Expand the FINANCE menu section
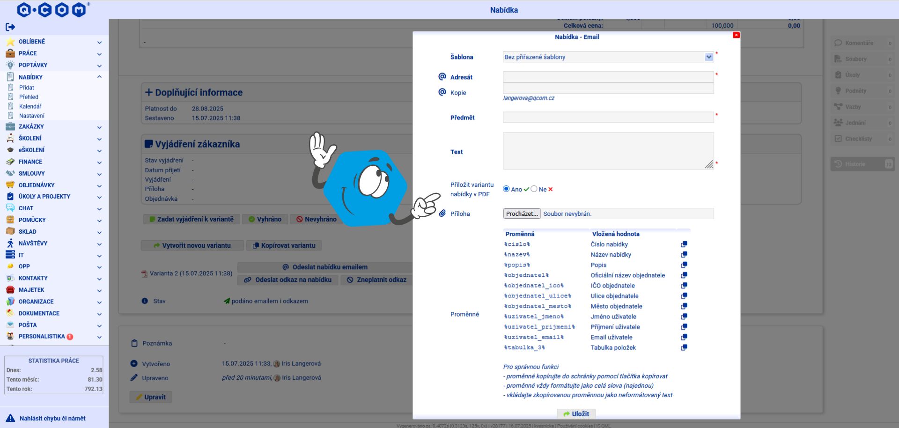This screenshot has width=899, height=428. [54, 162]
